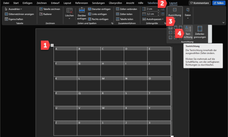
Task: Click Darunter einfügen
Action: pos(99,9)
